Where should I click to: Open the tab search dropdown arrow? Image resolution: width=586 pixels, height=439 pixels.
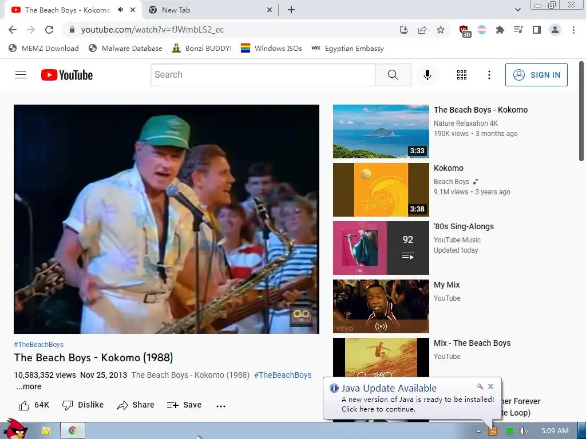(x=517, y=10)
